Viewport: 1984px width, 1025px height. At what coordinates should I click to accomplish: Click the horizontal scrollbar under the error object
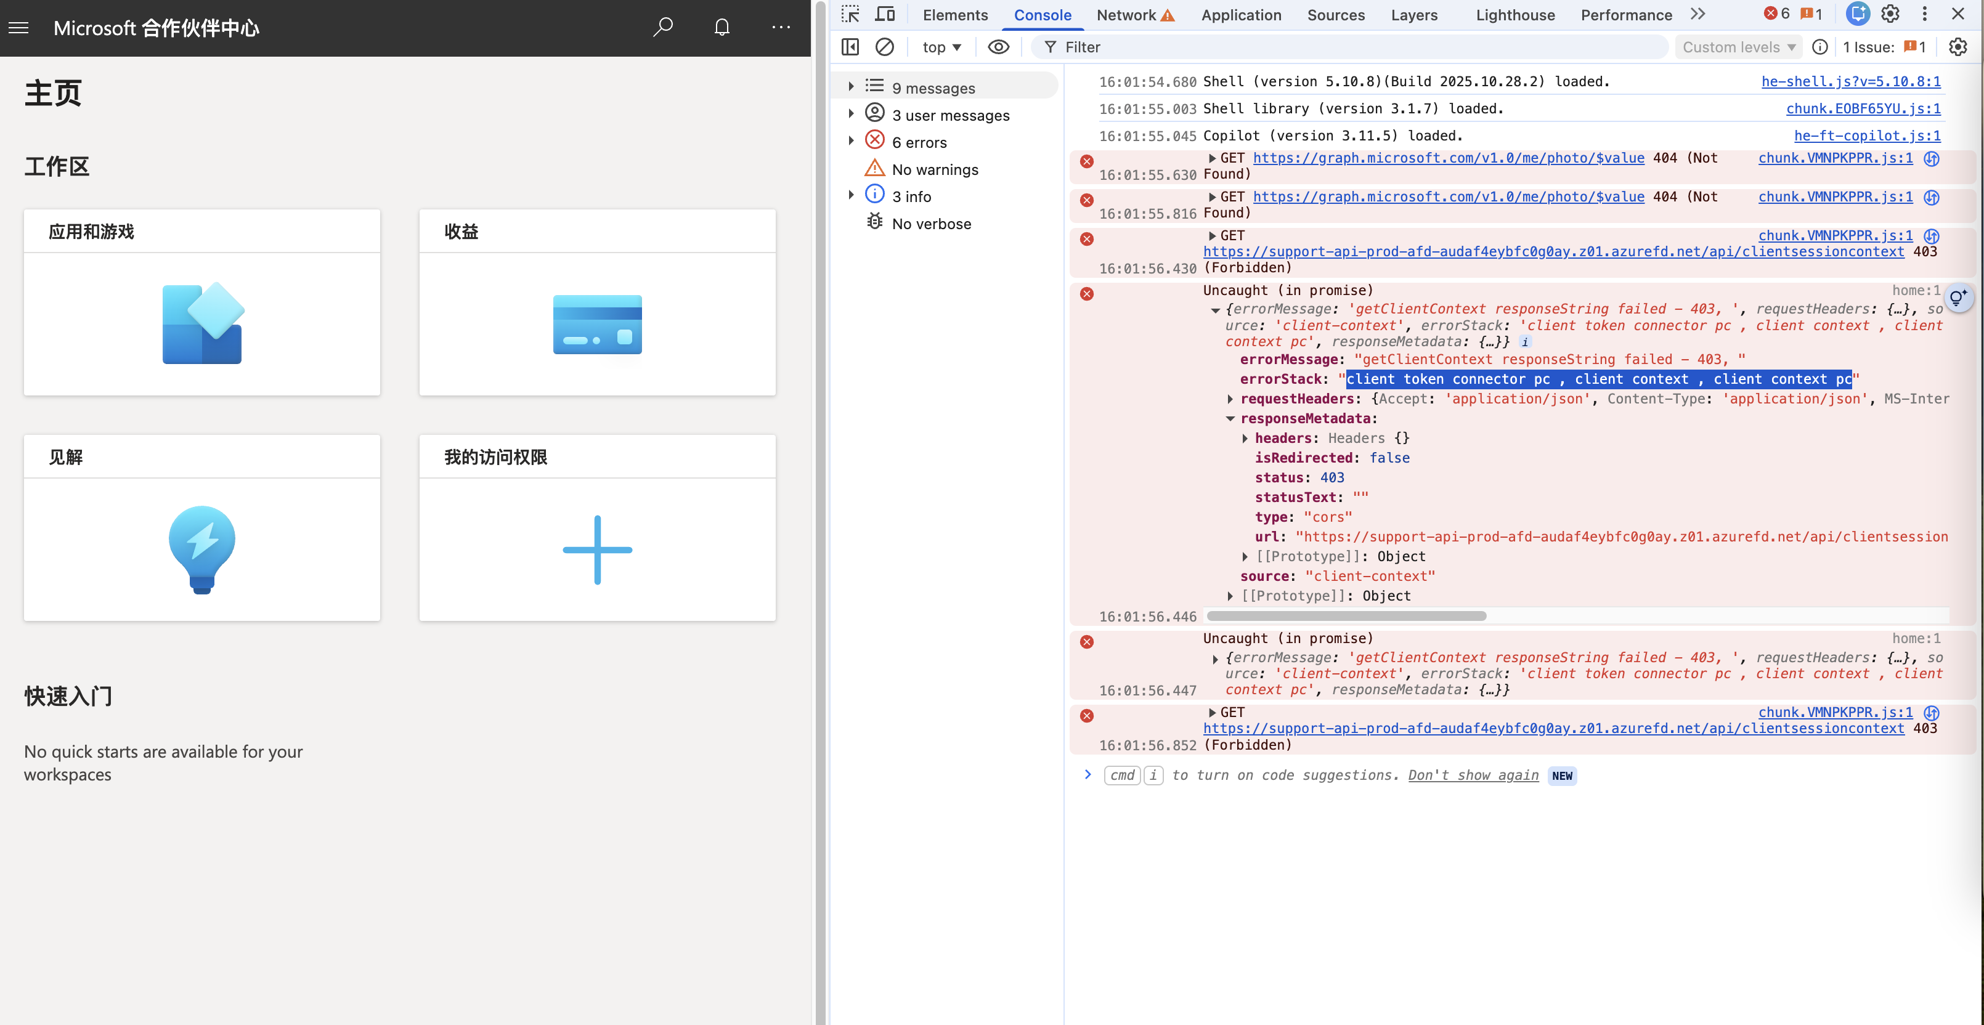(x=1346, y=616)
